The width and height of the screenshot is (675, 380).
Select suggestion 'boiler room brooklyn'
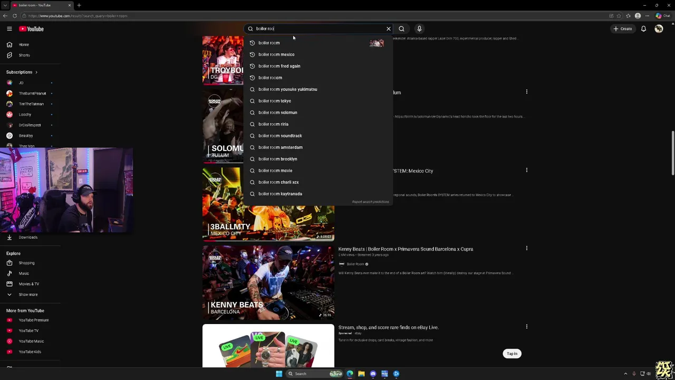coord(318,159)
